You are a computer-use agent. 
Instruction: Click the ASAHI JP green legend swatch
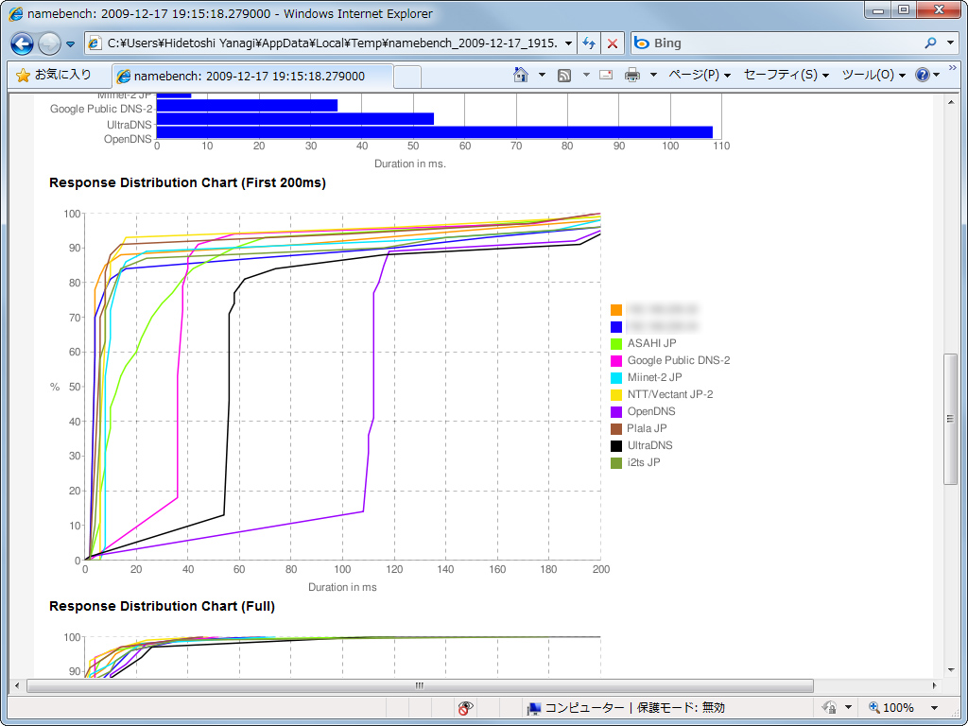(x=616, y=344)
